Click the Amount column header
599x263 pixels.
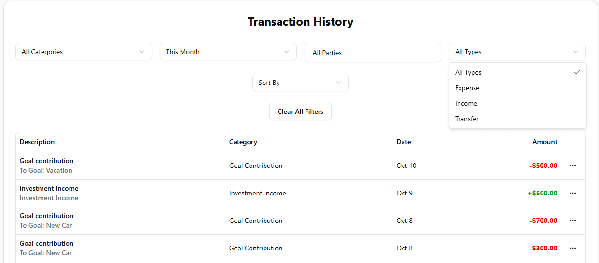coord(544,142)
